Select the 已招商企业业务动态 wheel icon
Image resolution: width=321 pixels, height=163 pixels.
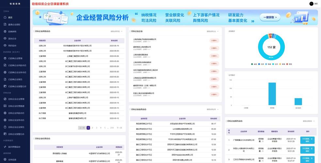5,72
